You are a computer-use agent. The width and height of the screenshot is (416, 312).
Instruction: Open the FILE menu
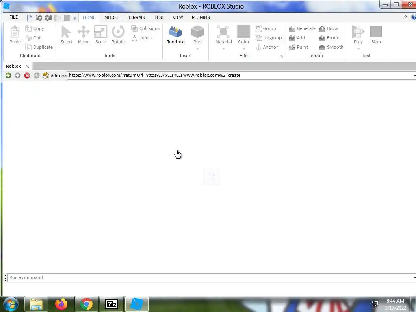(x=13, y=17)
